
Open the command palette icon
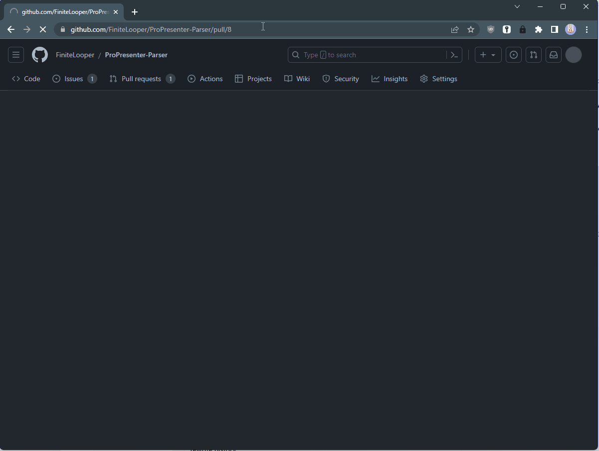(x=454, y=55)
